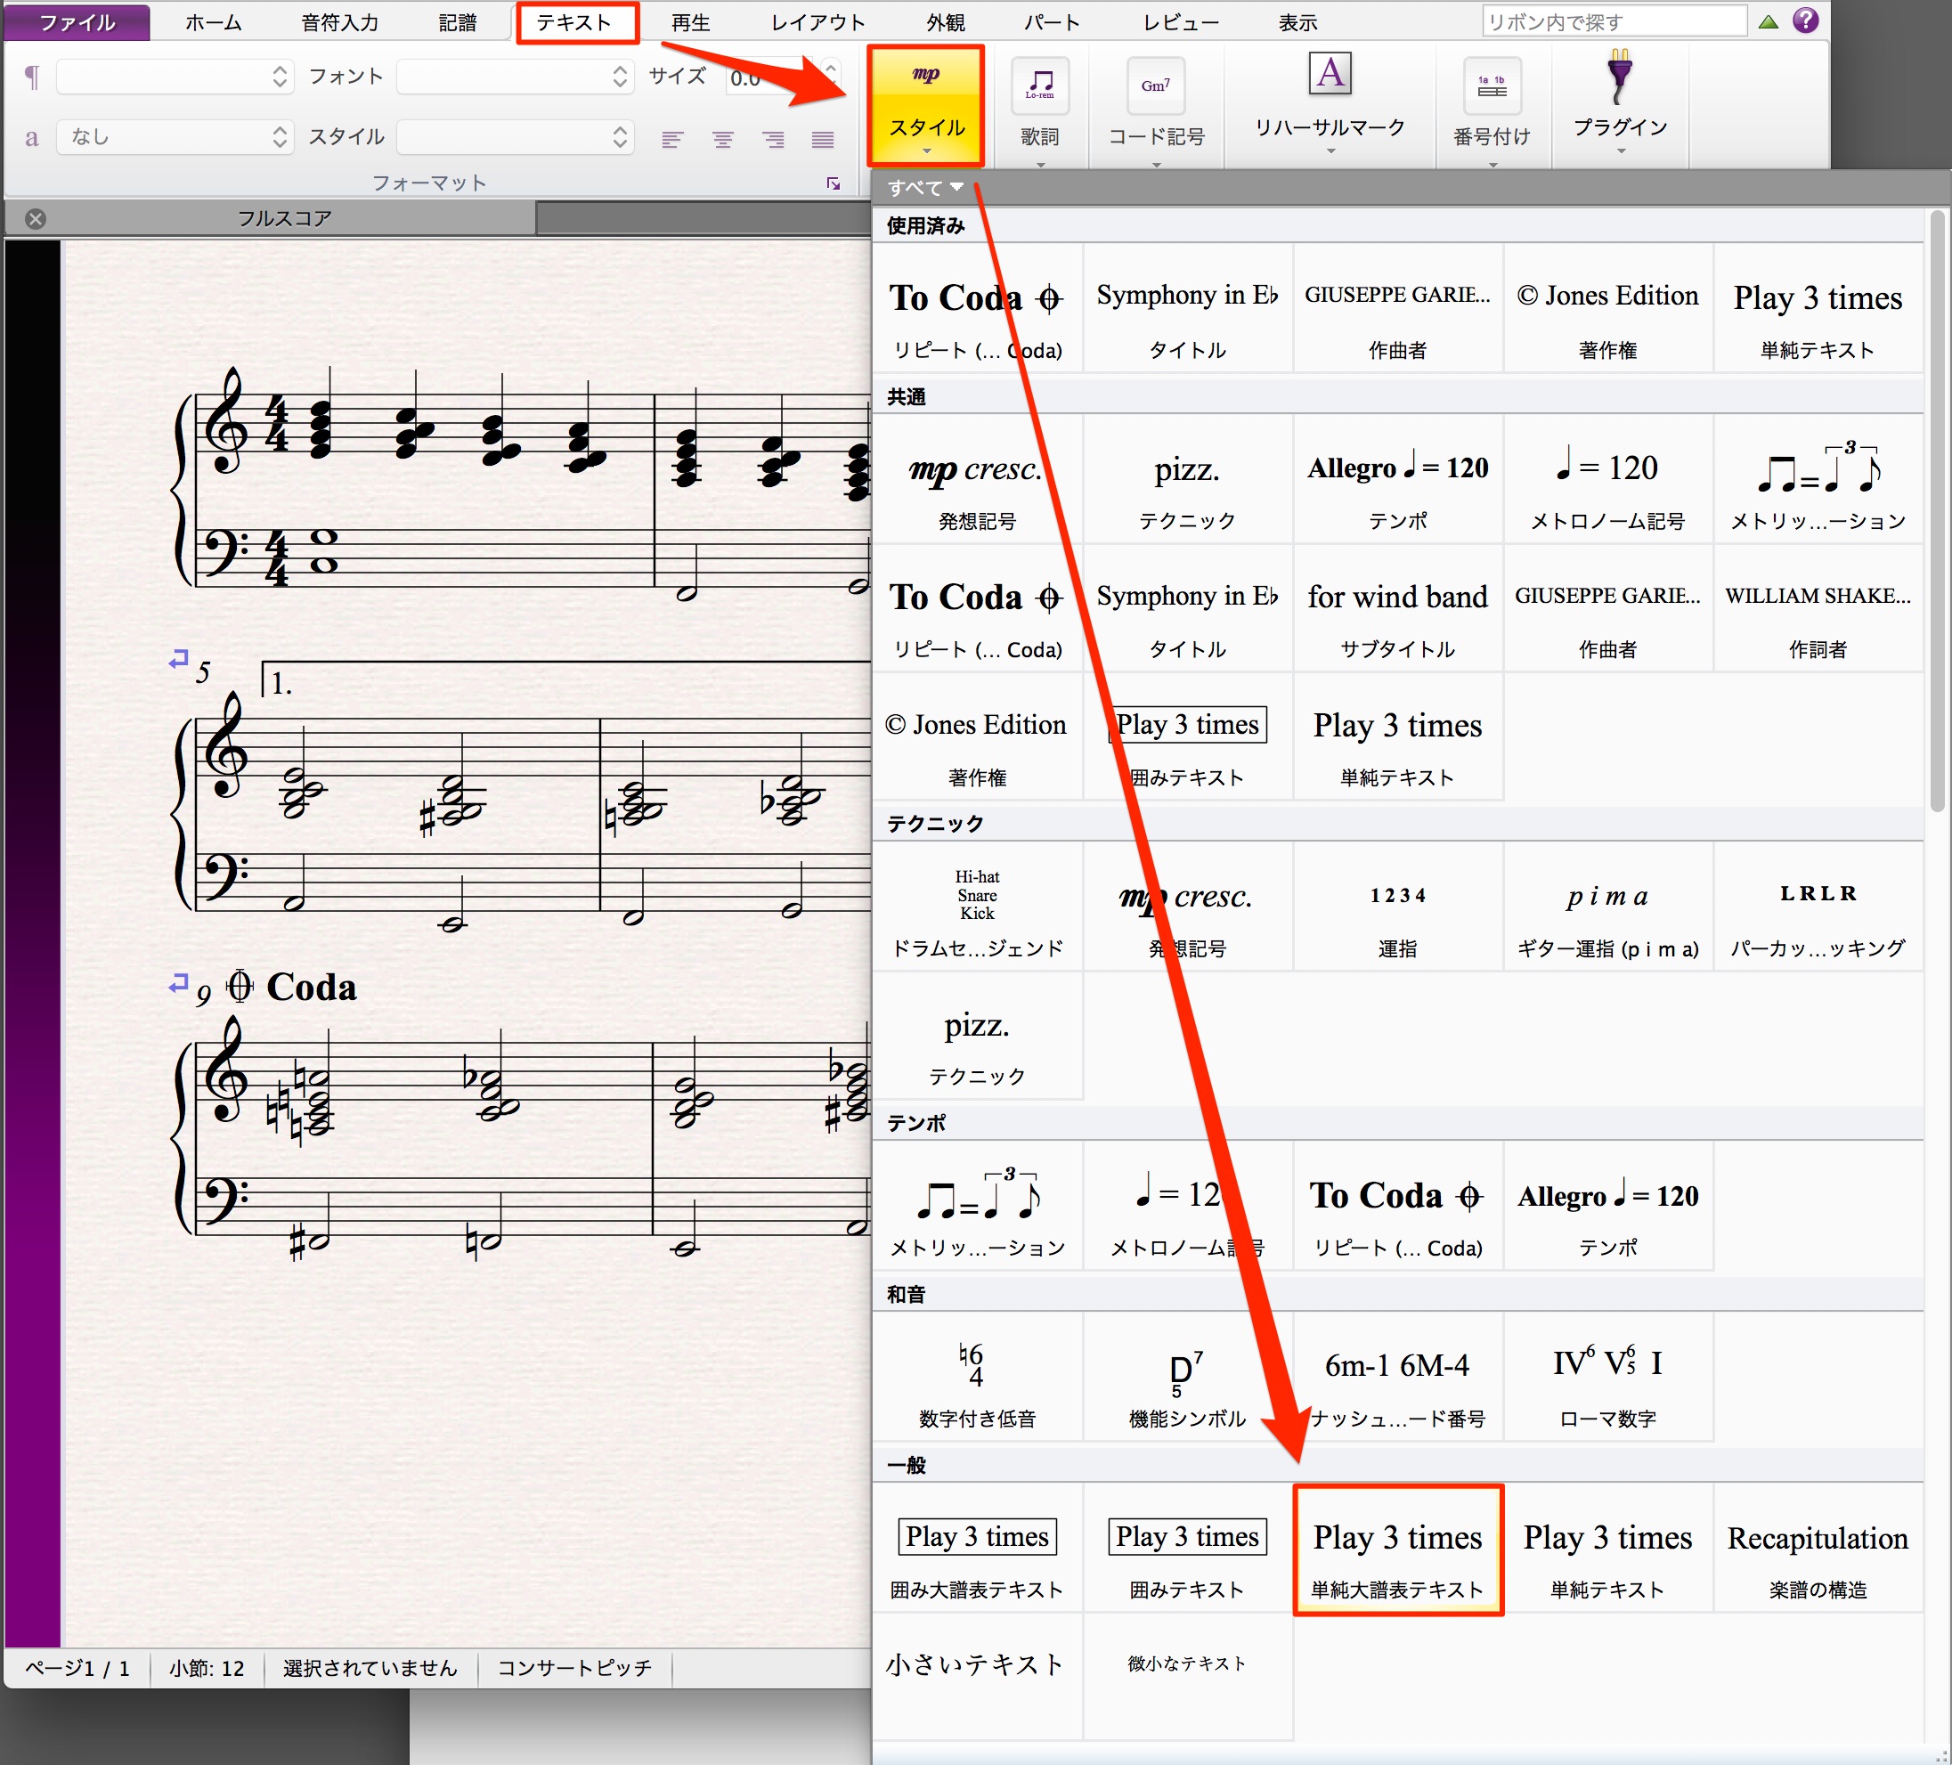Switch to the 再生 tab
The image size is (1952, 1765).
tap(690, 22)
